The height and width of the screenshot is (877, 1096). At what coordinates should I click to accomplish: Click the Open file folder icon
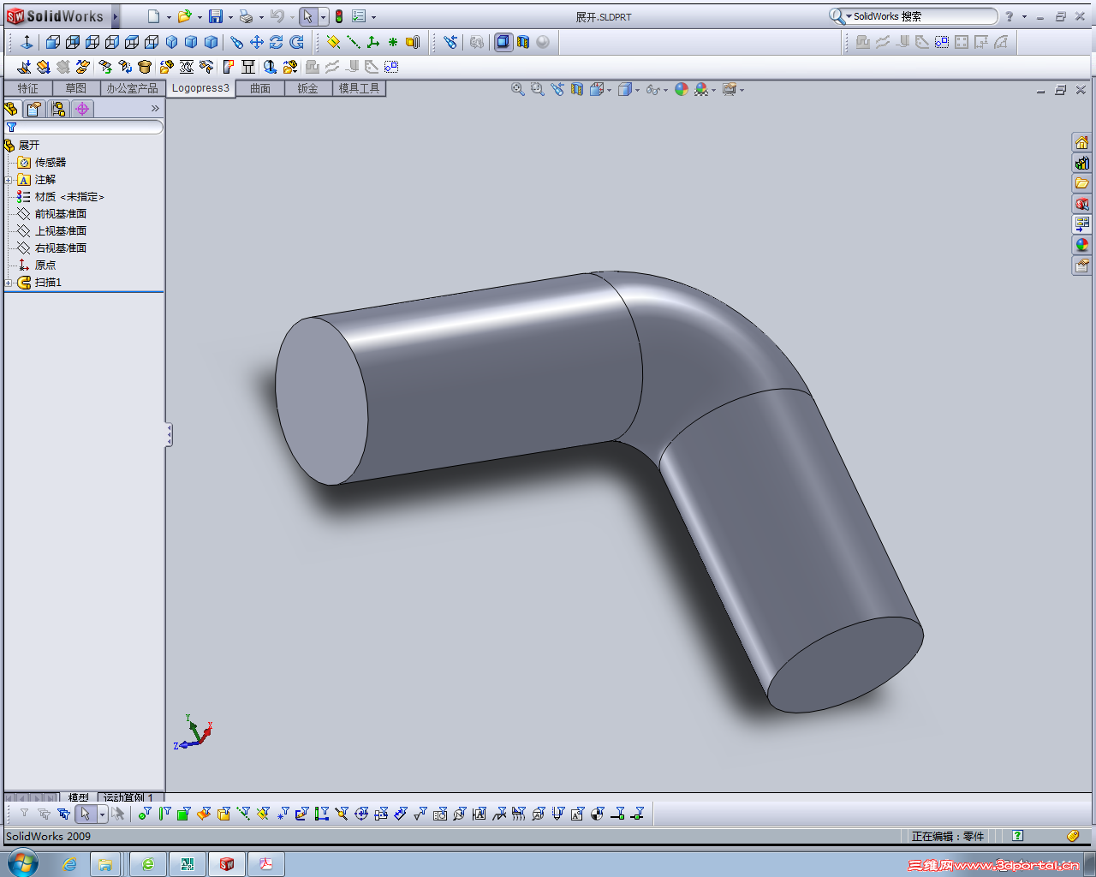184,16
